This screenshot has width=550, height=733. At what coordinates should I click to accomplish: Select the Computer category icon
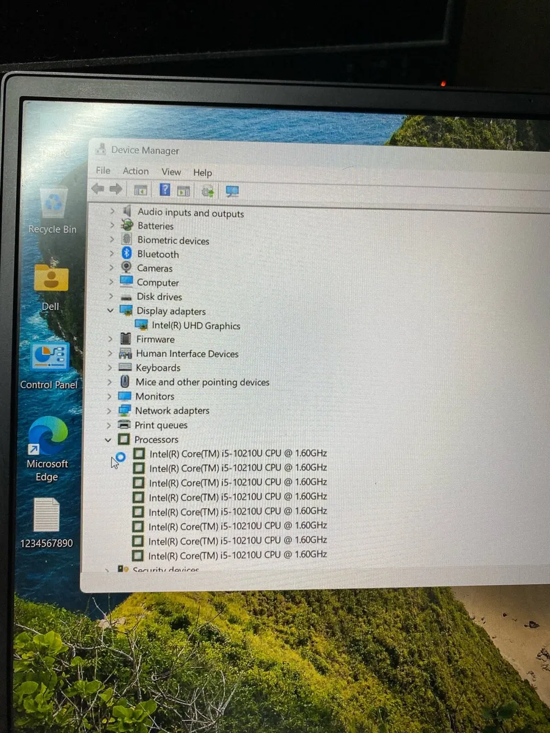pyautogui.click(x=127, y=281)
